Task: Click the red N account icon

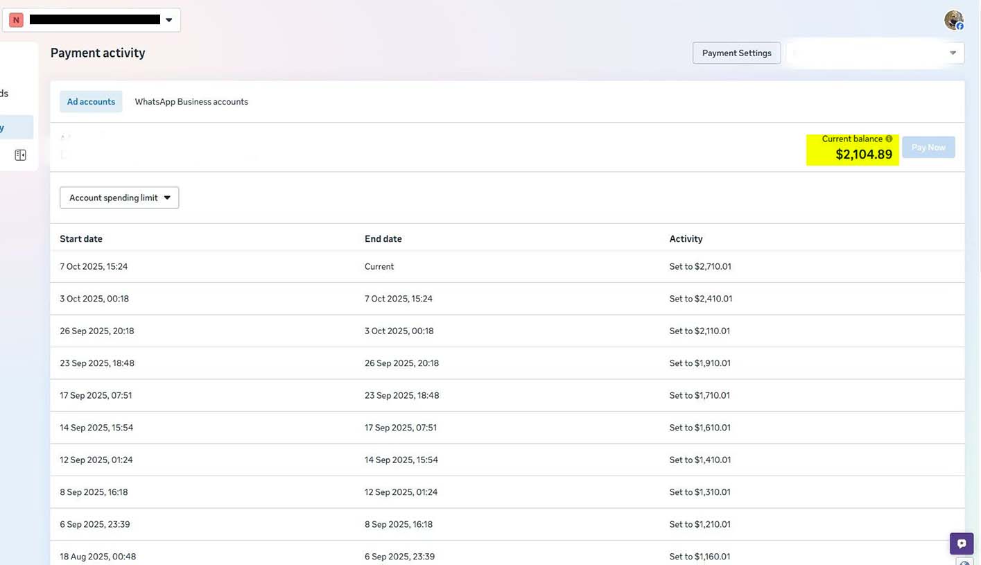Action: [x=16, y=20]
